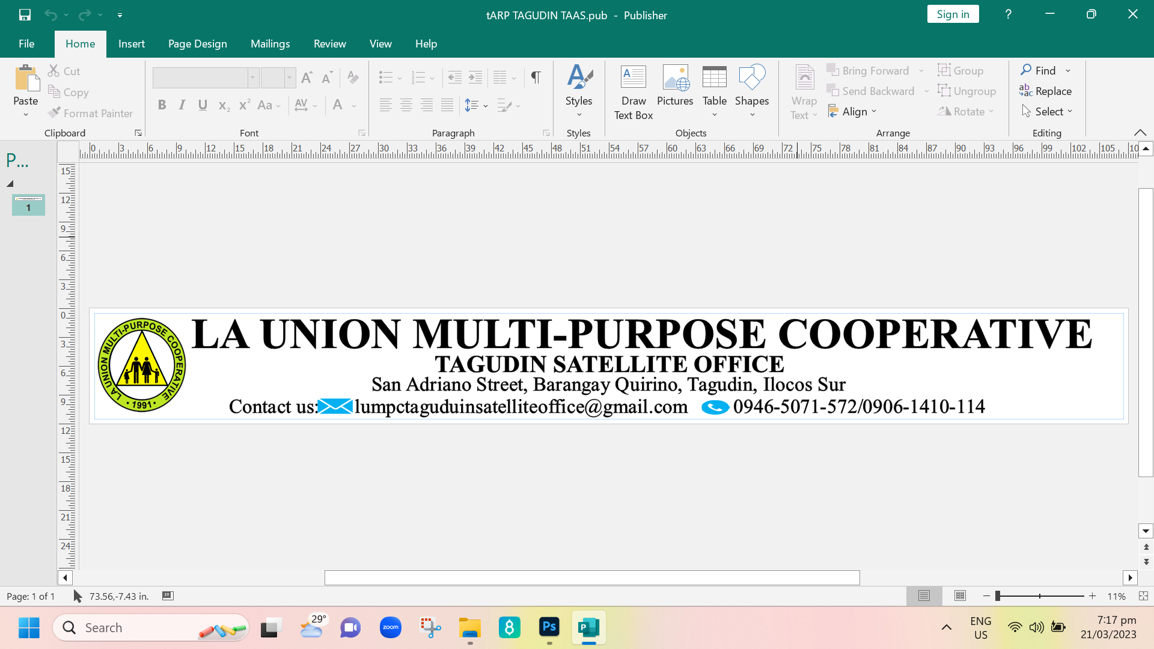
Task: Open the Shapes gallery
Action: (751, 92)
